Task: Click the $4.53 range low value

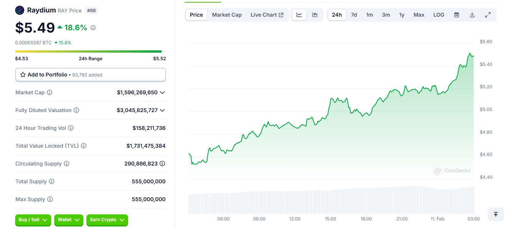Action: (x=22, y=59)
